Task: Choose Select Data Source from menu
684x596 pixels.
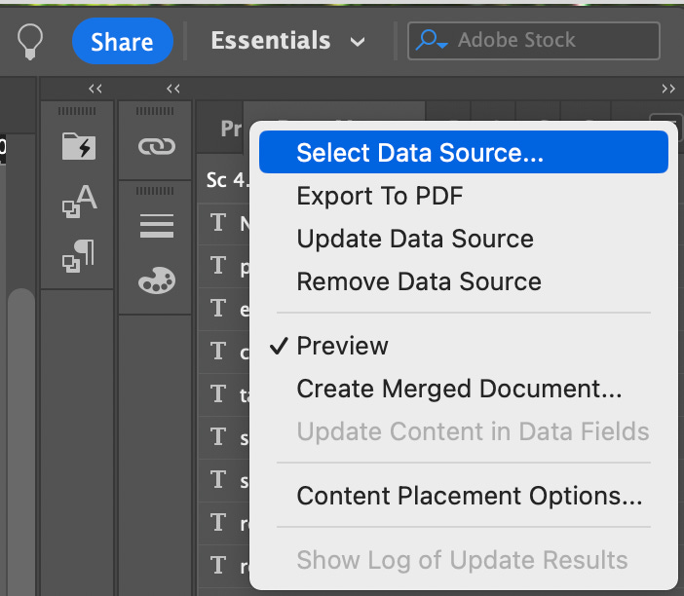Action: coord(420,153)
